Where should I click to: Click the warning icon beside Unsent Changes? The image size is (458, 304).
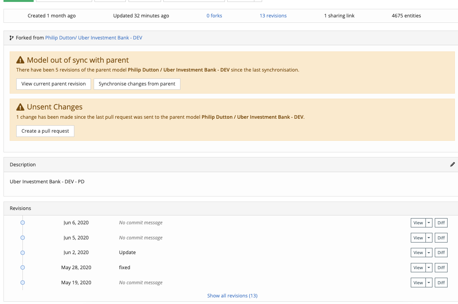(20, 107)
